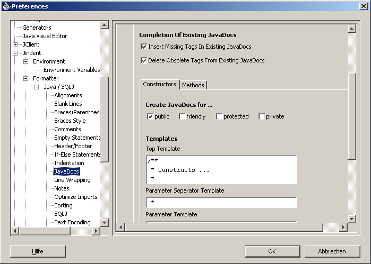Expand the JClient tree node
371x264 pixels.
pyautogui.click(x=15, y=44)
